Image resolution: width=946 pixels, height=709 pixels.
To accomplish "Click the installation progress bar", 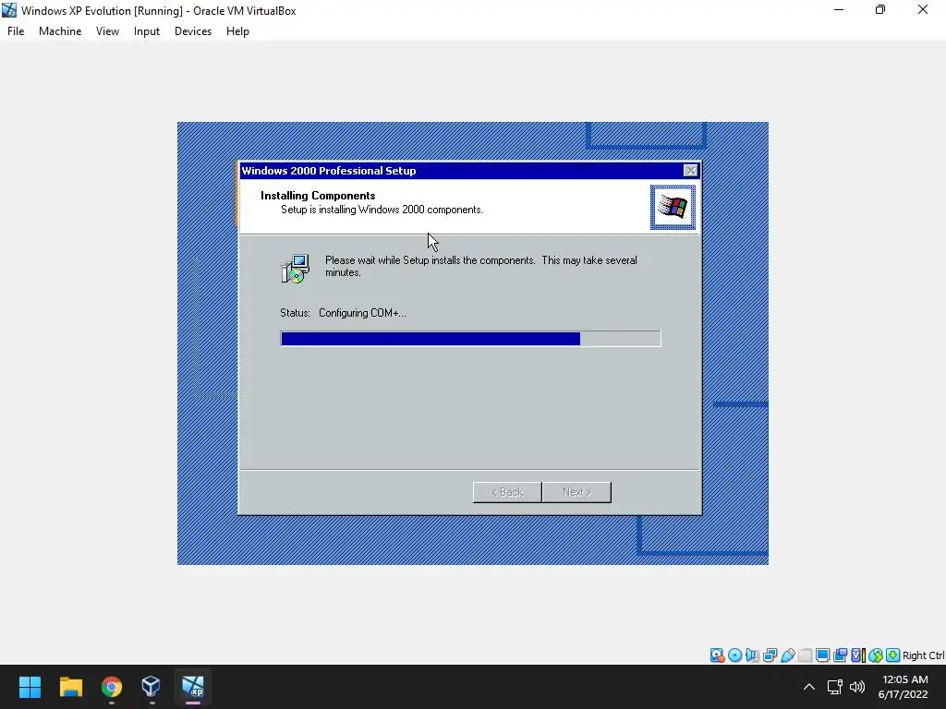I will coord(470,339).
